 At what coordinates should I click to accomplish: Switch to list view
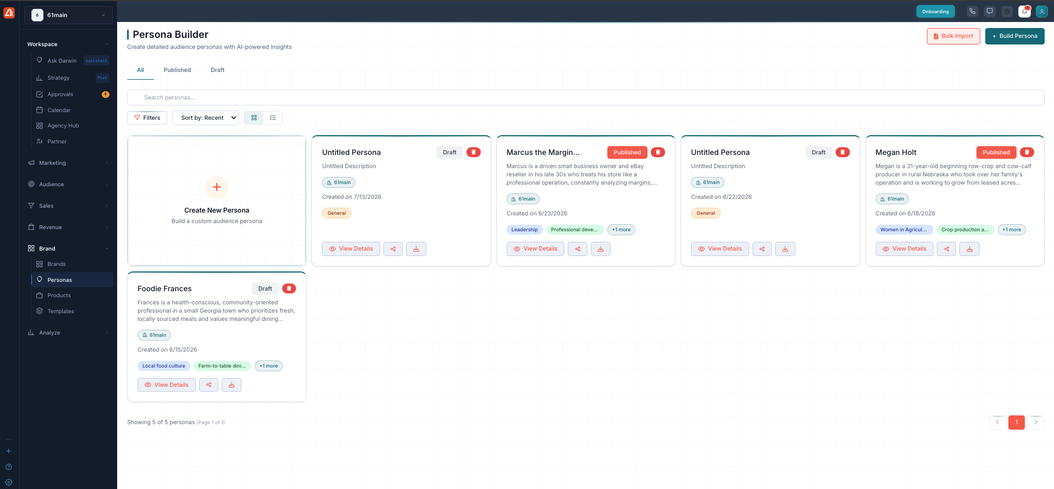pyautogui.click(x=273, y=118)
